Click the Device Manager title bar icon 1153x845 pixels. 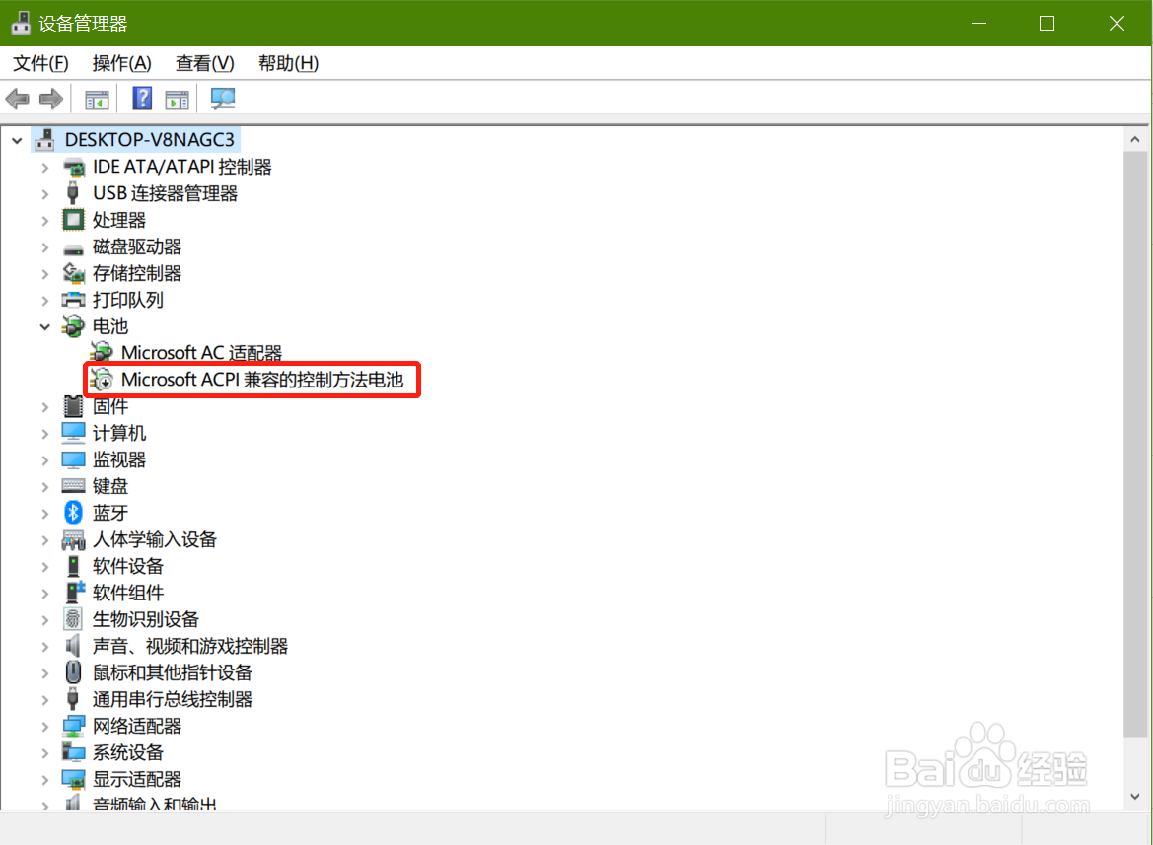(x=21, y=23)
